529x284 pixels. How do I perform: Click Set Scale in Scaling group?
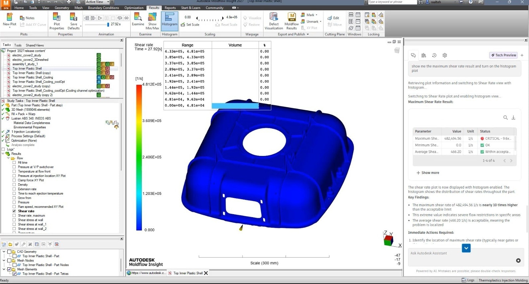pos(190,25)
